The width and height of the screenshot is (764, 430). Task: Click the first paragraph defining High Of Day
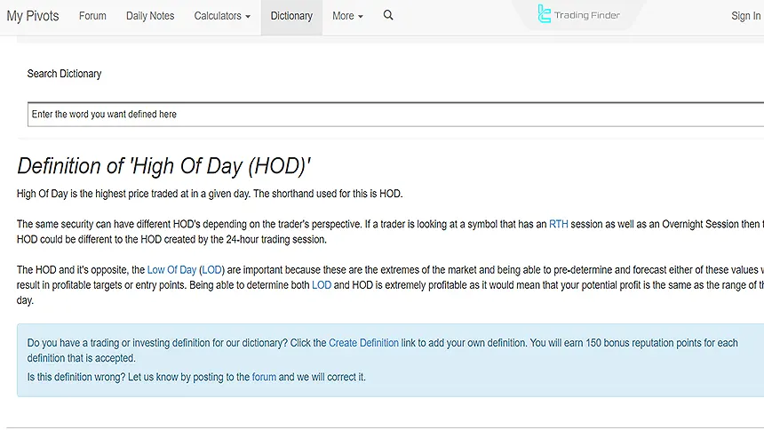pos(210,194)
